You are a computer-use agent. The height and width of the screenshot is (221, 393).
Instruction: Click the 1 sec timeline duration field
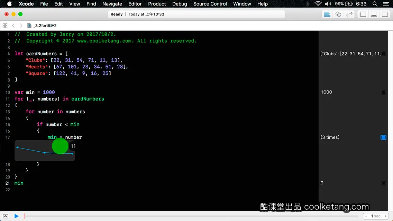click(376, 216)
